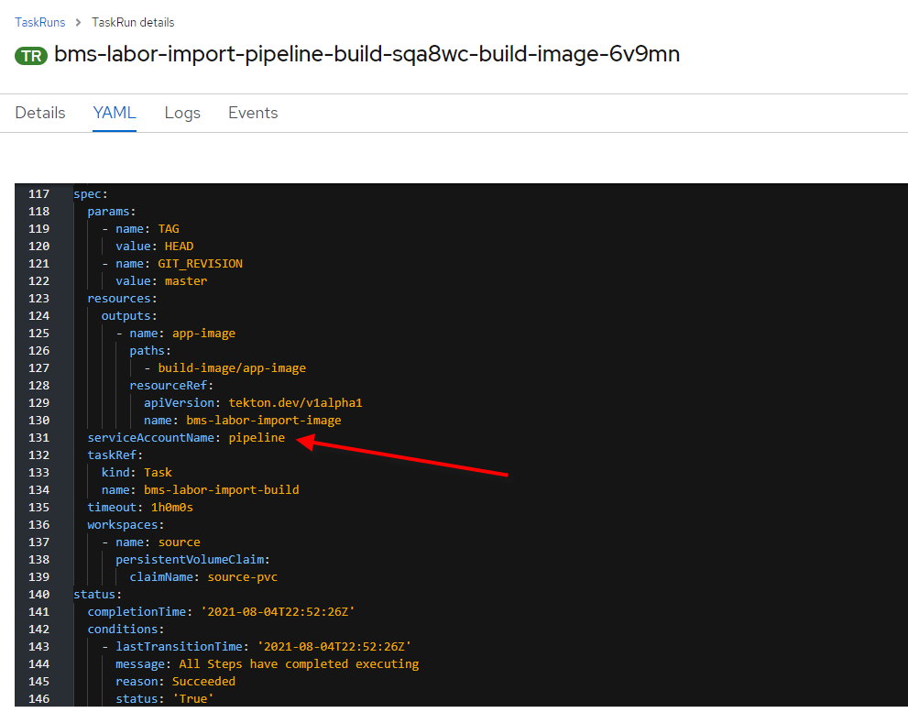The image size is (908, 712).
Task: Click the workspace name source
Action: (x=178, y=542)
